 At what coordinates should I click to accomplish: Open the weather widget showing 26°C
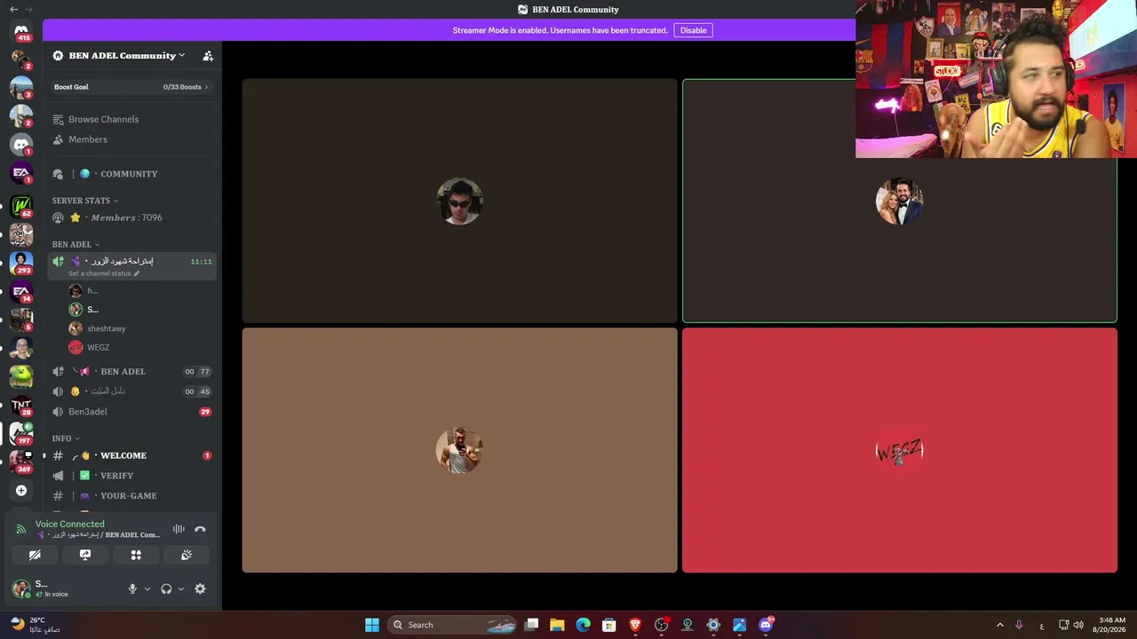coord(35,625)
